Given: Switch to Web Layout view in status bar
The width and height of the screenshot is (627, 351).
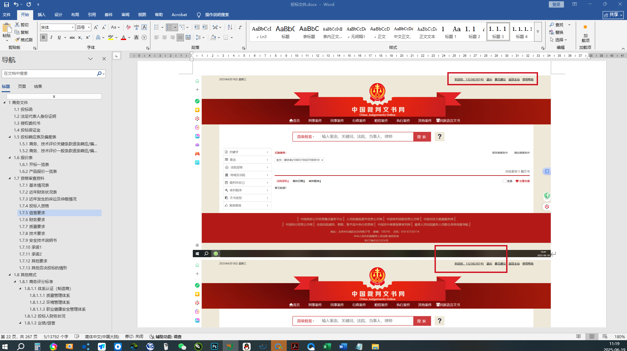Looking at the screenshot, I should (x=605, y=337).
